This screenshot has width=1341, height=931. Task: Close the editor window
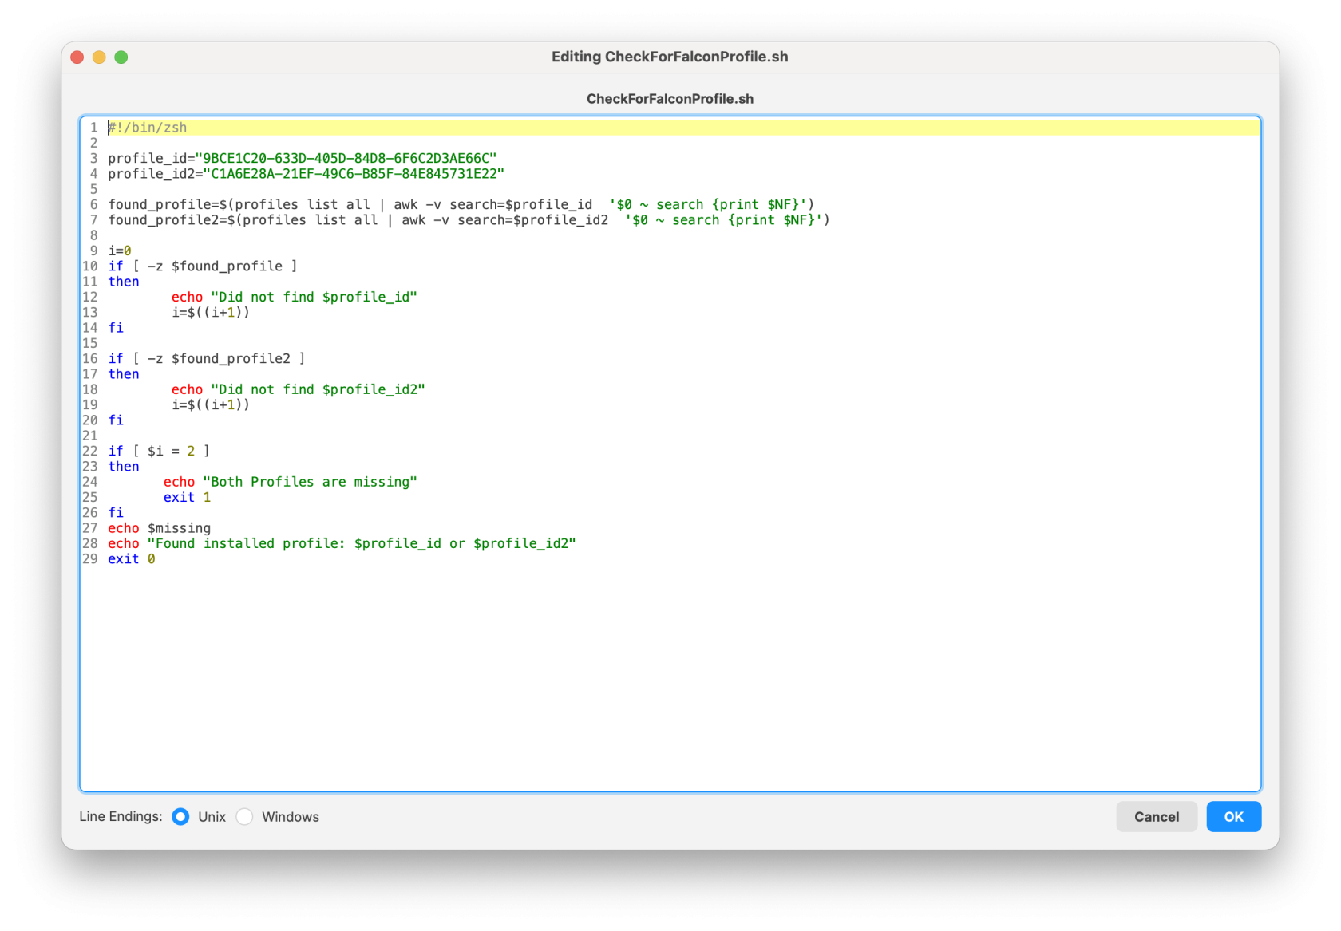[77, 57]
